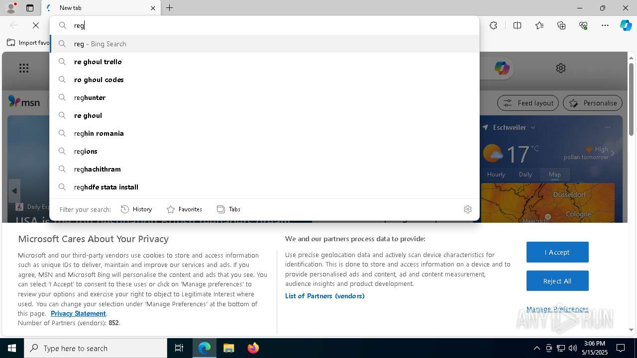Screen dimensions: 637x358
Task: Click Import favorites bookmark item
Action: coord(28,43)
